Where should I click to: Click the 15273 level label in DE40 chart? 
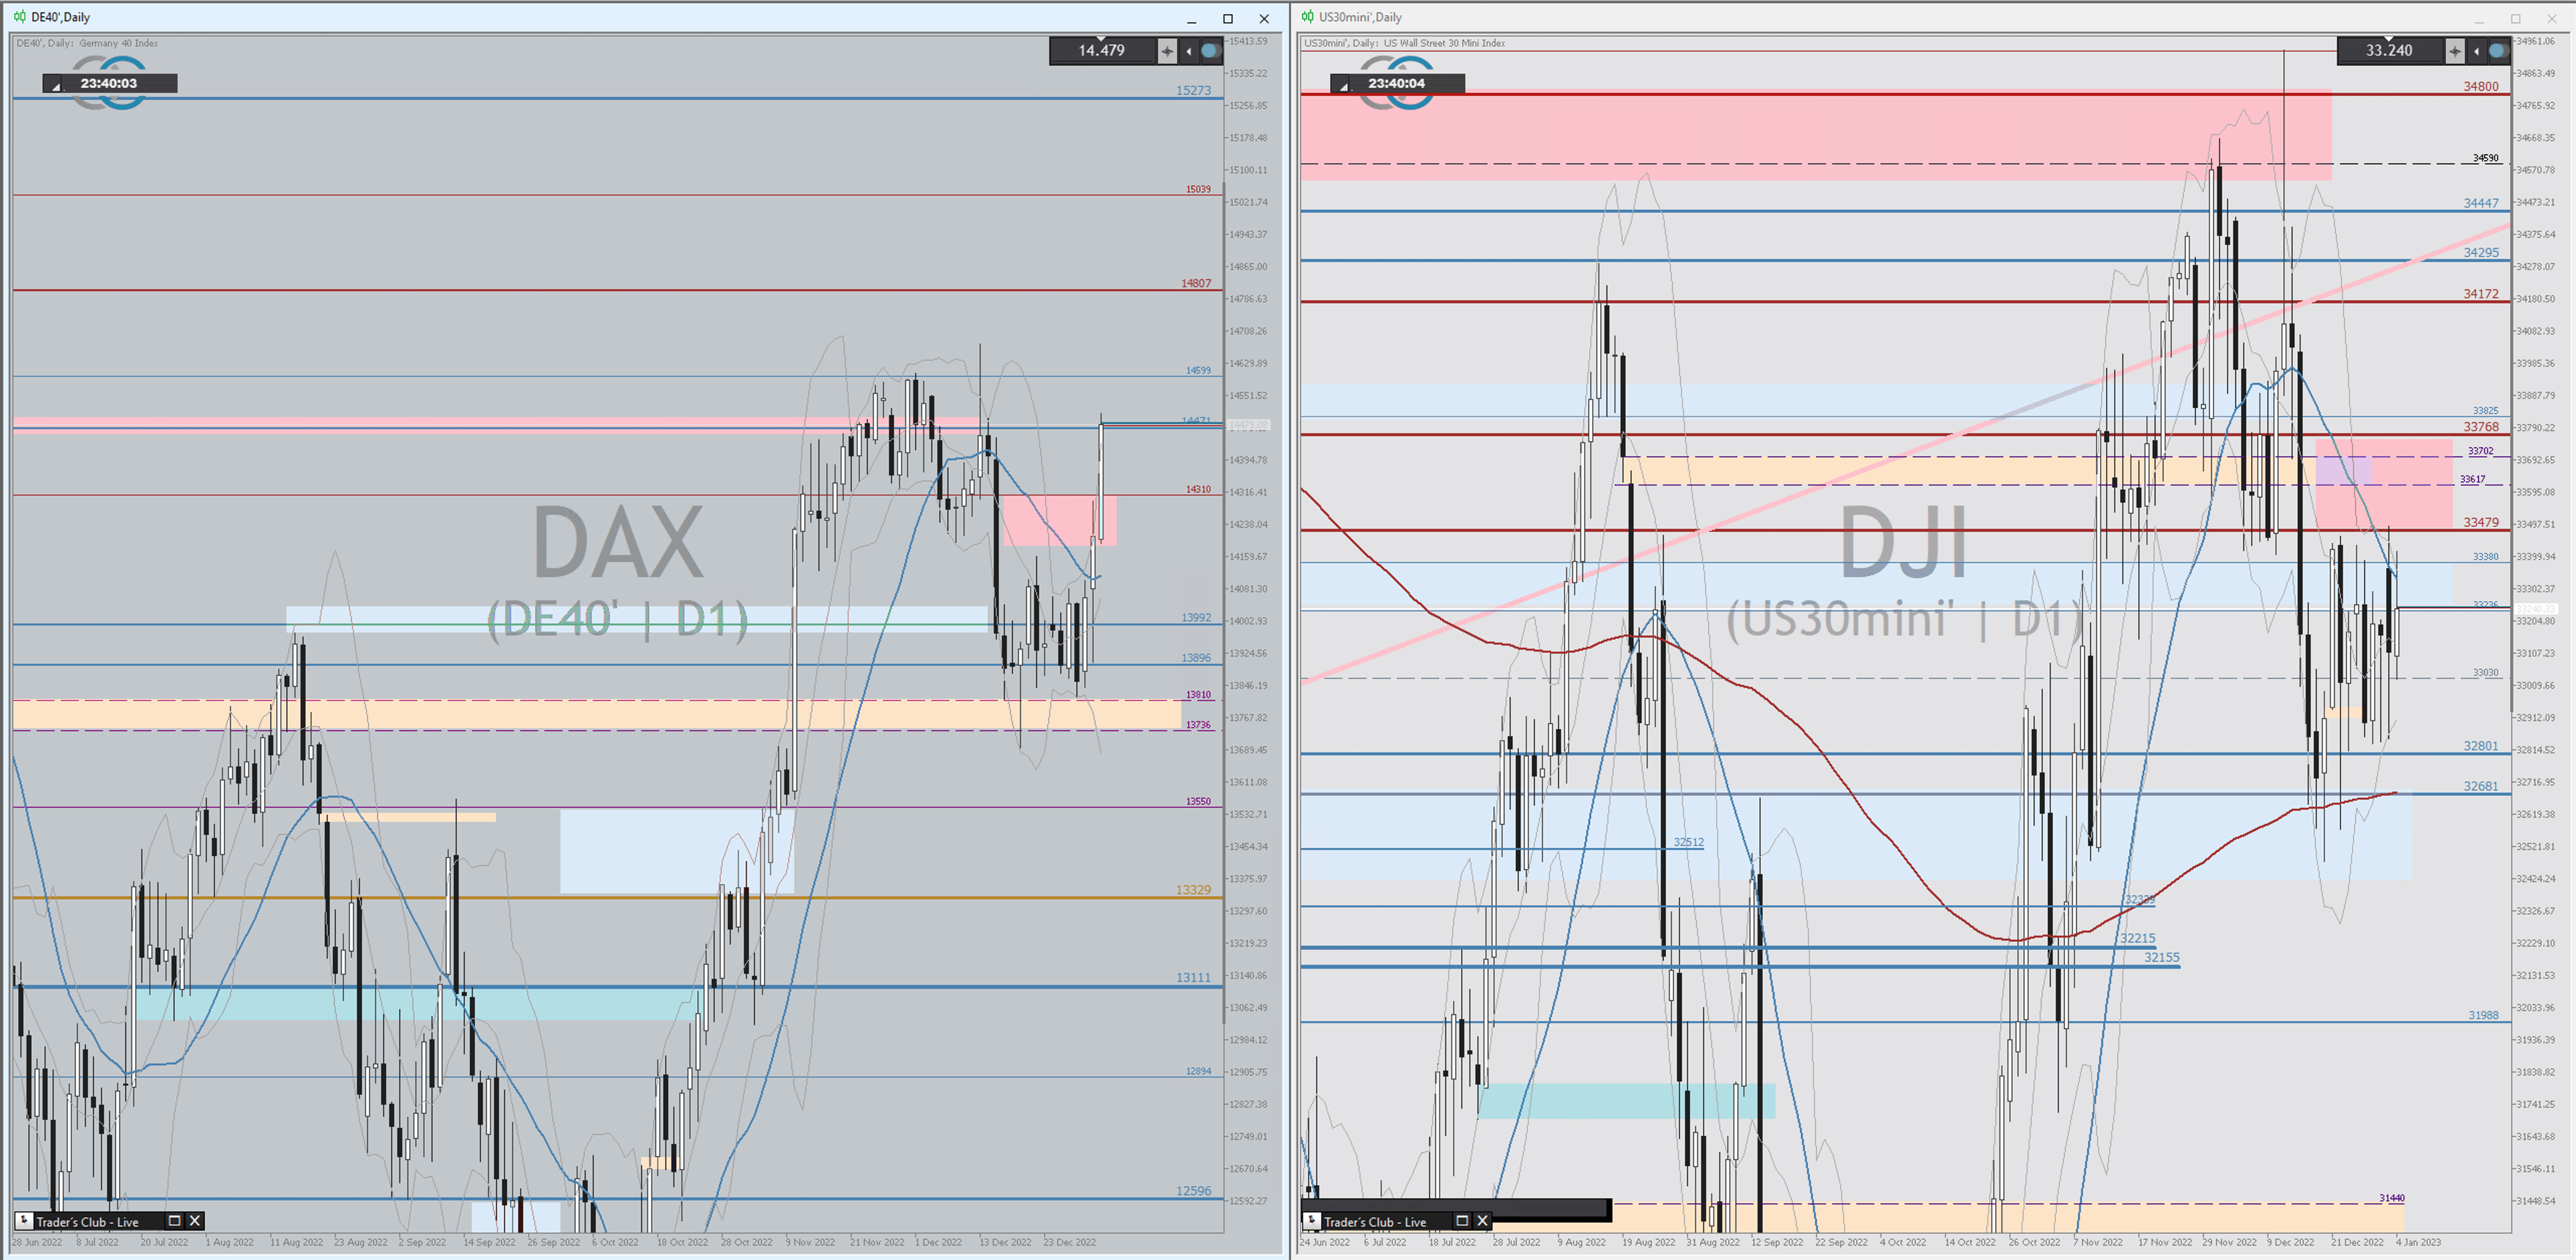pyautogui.click(x=1193, y=90)
